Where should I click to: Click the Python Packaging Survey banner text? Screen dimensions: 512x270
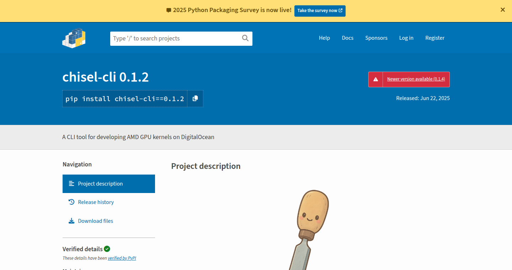point(232,10)
